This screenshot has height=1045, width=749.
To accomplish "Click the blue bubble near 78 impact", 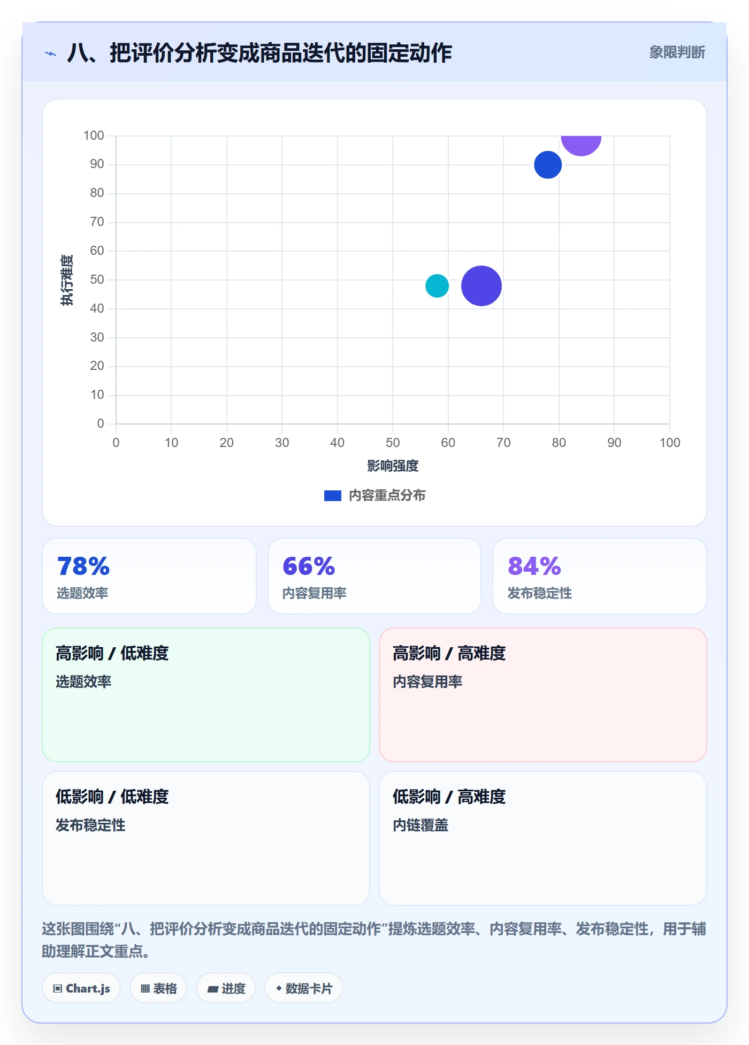I will click(x=548, y=165).
